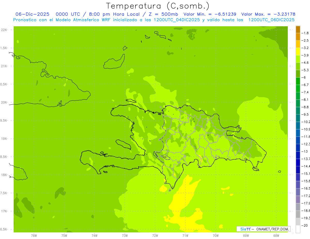Click the "76W" longitude label
Image resolution: width=310 pixels, height=239 pixels.
pos(34,236)
